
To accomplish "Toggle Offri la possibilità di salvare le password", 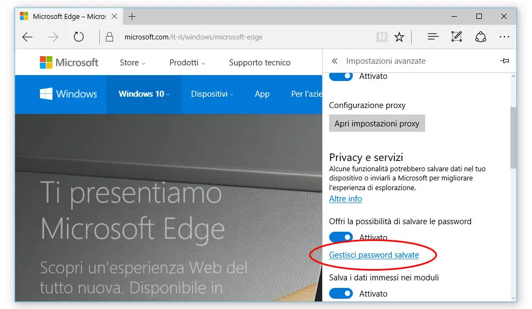I will 341,238.
